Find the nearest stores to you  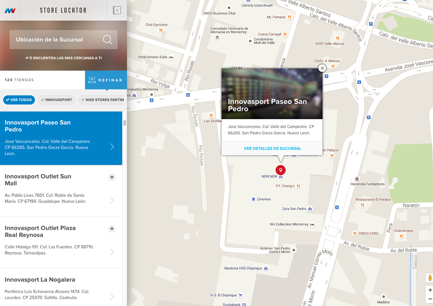point(64,58)
